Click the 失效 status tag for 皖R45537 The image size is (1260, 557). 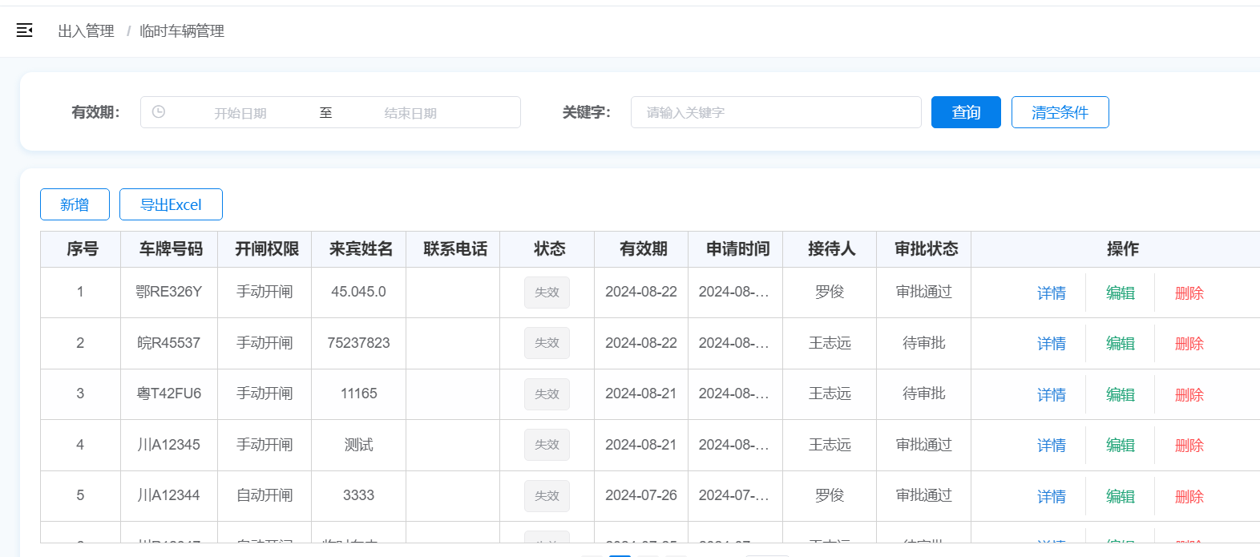(x=547, y=343)
